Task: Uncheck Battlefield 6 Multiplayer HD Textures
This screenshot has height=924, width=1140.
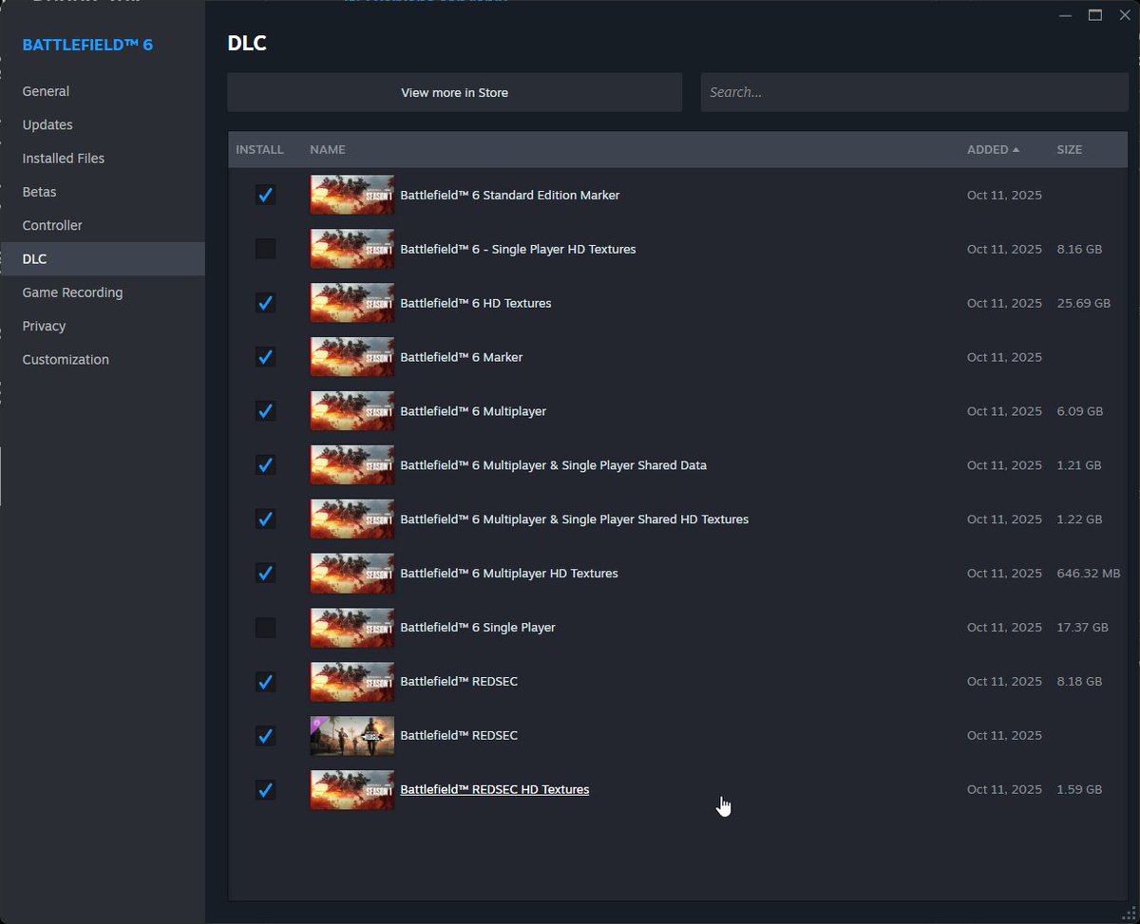Action: pyautogui.click(x=265, y=574)
